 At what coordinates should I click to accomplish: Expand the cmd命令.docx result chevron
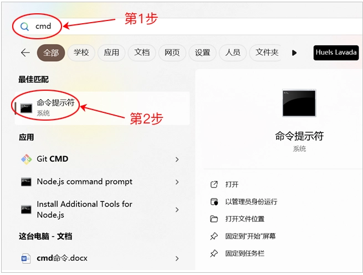[177, 258]
